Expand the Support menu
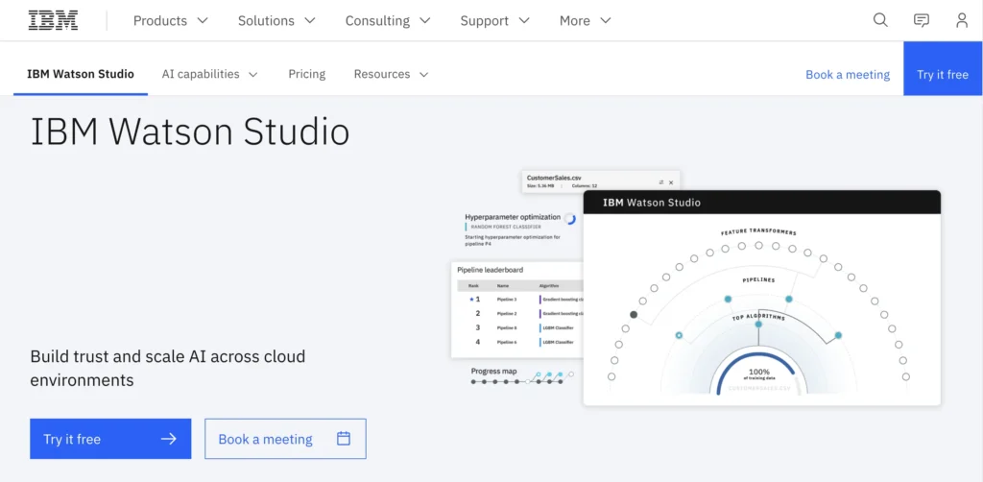The width and height of the screenshot is (983, 482). [494, 21]
